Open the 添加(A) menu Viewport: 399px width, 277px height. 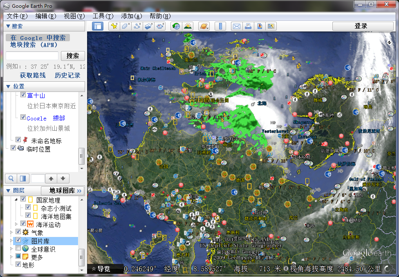[131, 16]
